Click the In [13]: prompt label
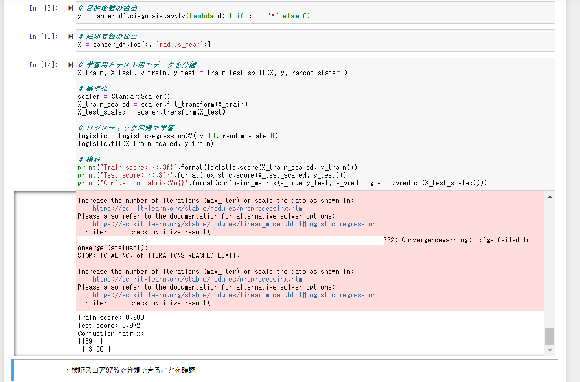Viewport: 580px width, 382px height. click(x=44, y=37)
